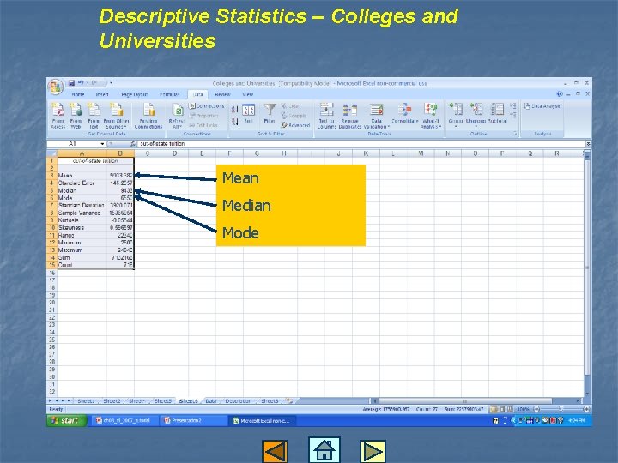Click the formula bar input field
This screenshot has height=463, width=618.
click(x=360, y=144)
